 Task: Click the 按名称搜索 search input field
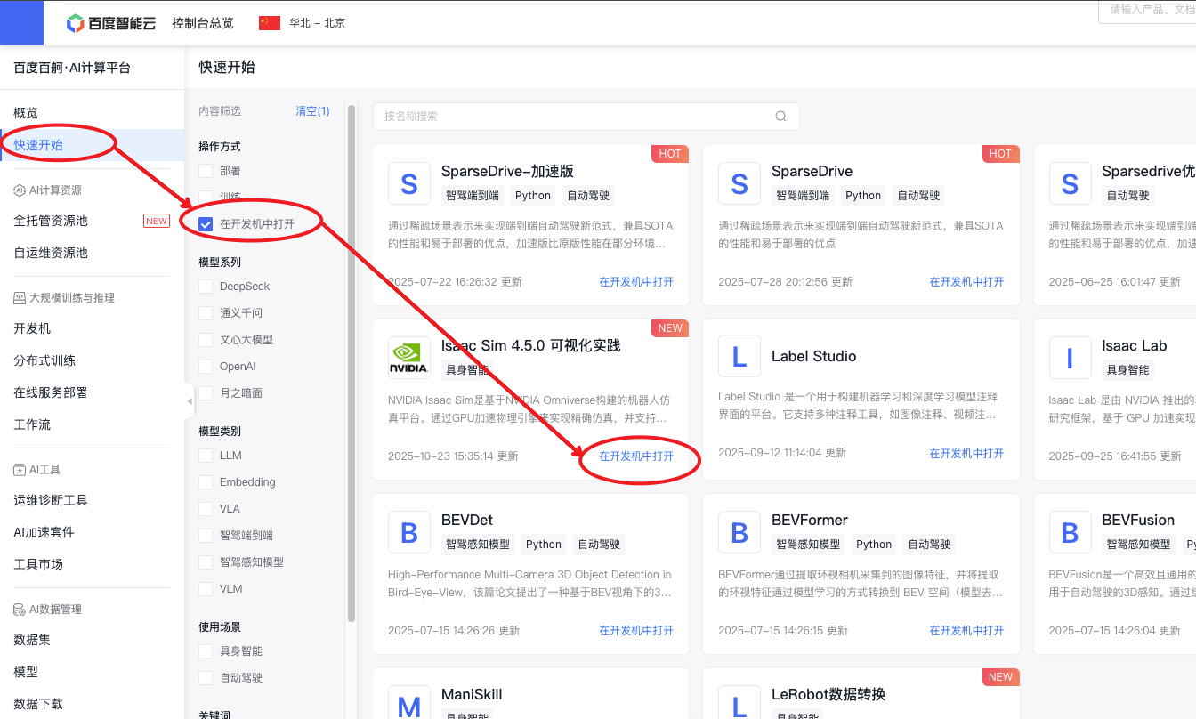(574, 117)
